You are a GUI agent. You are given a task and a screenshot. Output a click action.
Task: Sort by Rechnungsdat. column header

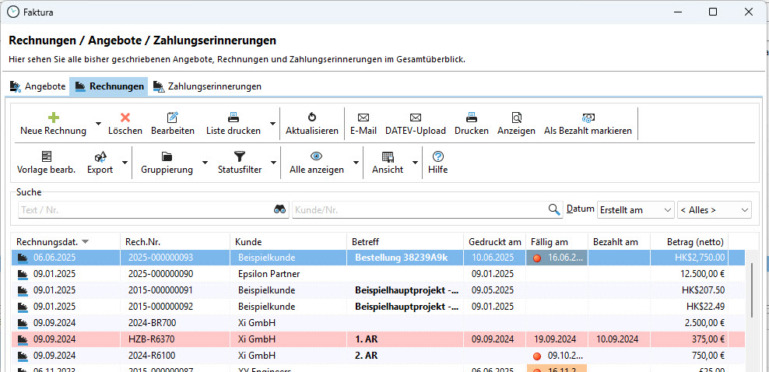[x=65, y=241]
